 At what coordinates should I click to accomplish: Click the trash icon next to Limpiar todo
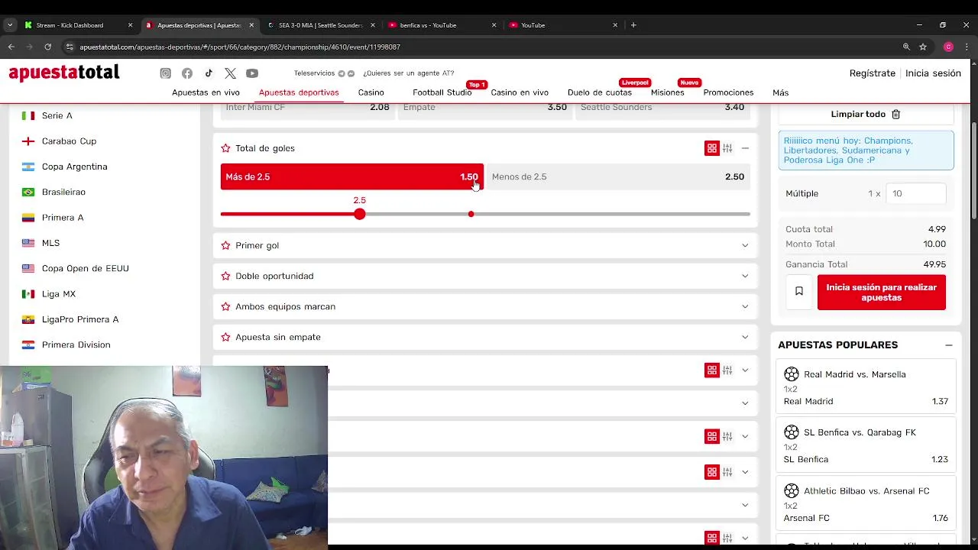(896, 114)
